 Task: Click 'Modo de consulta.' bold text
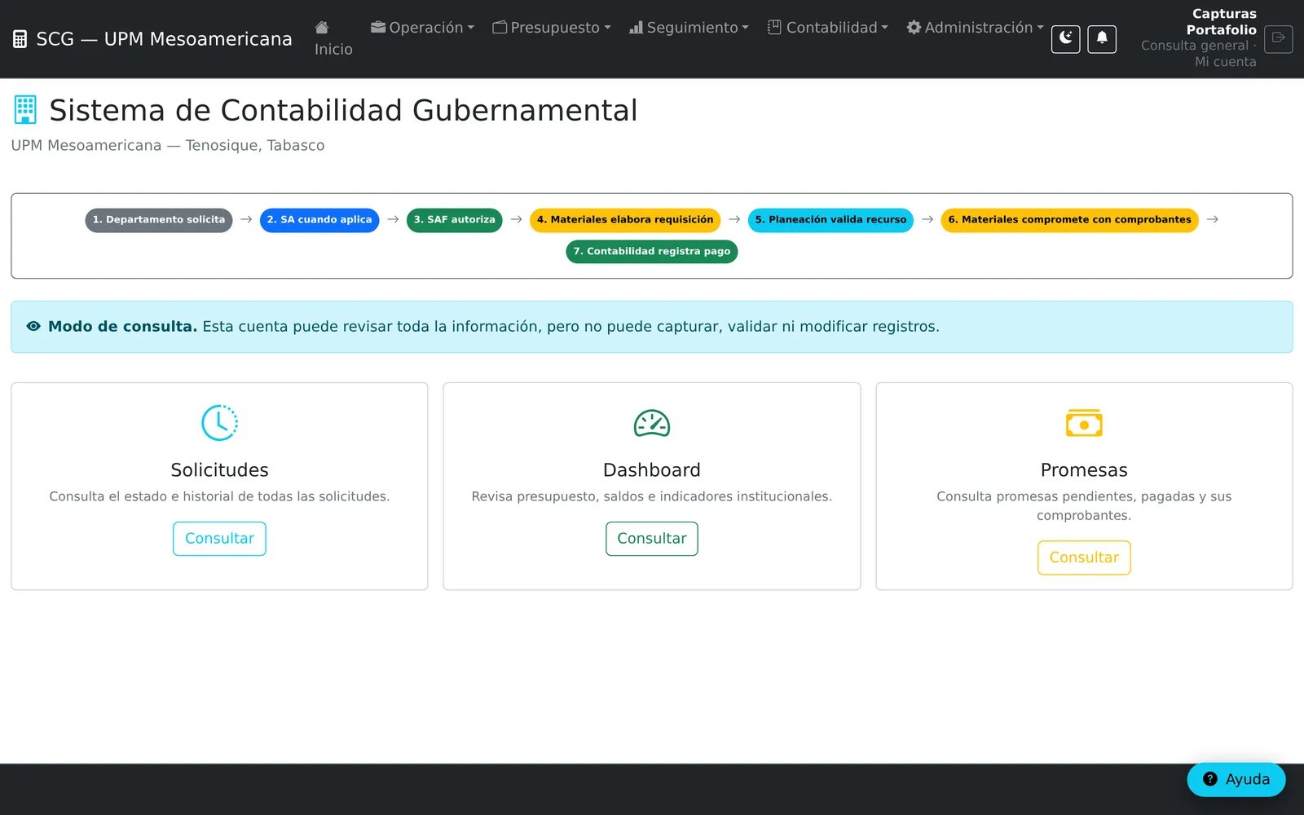tap(122, 326)
